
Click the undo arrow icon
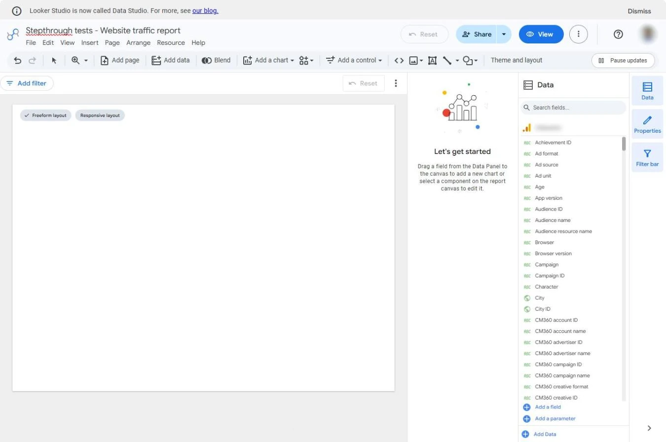tap(18, 60)
